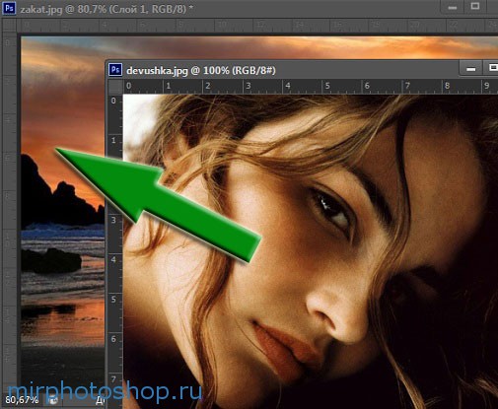
Task: Minimize the devushka.jpg document window
Action: coord(470,69)
